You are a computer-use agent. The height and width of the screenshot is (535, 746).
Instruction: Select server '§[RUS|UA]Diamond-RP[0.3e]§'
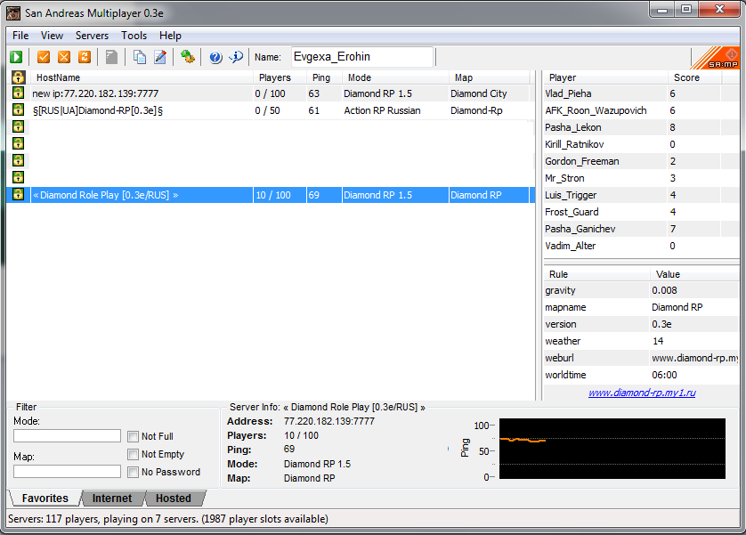(271, 110)
